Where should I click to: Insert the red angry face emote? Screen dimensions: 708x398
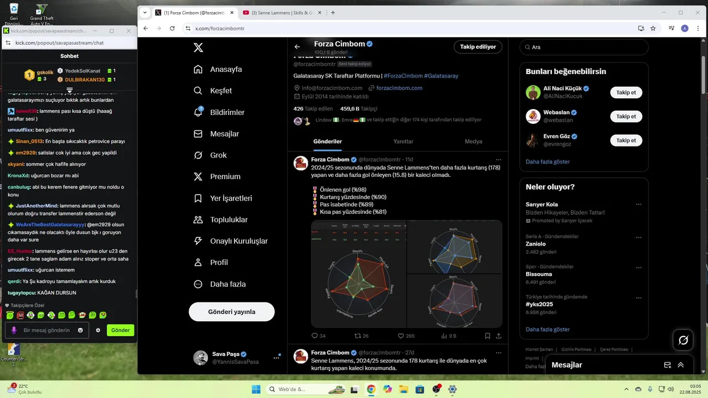pyautogui.click(x=20, y=315)
